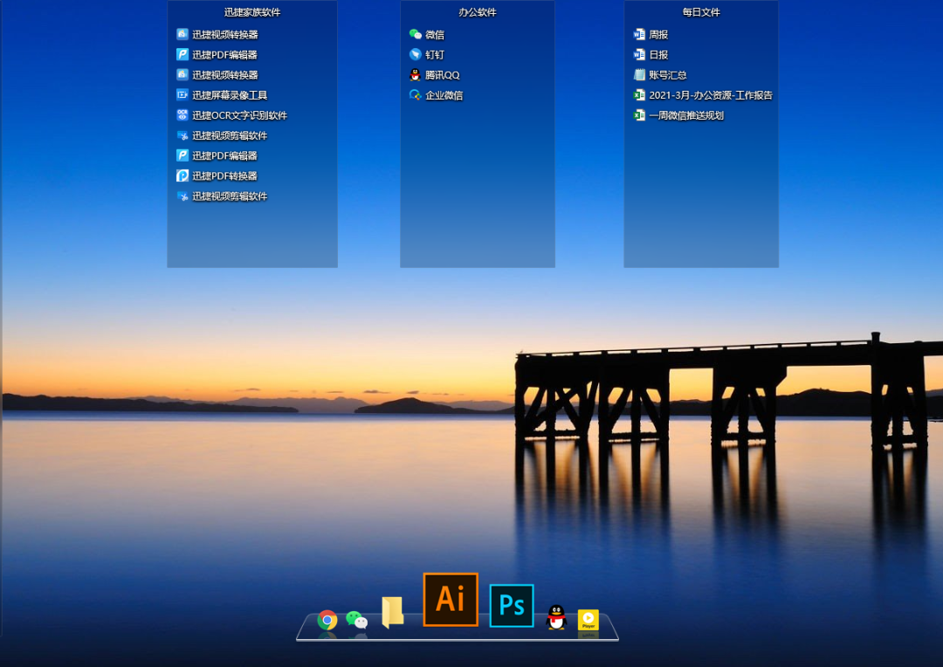Open the 账号汇总 notepad file
This screenshot has height=667, width=943.
point(660,74)
